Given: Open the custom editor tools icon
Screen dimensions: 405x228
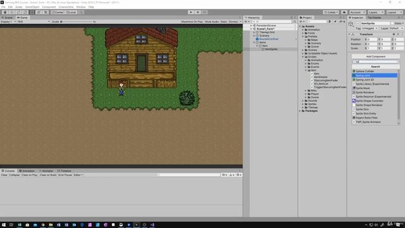Looking at the screenshot, I should 46,12.
